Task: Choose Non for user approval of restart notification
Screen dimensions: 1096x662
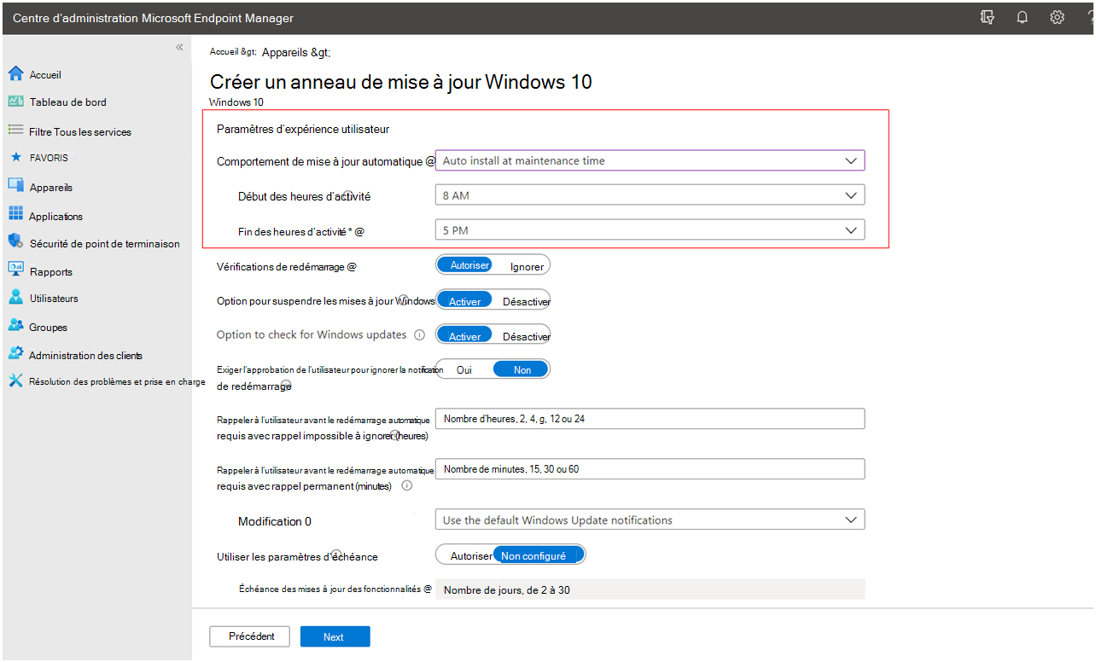Action: coord(522,369)
